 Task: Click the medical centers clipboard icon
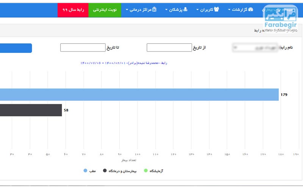point(154,9)
